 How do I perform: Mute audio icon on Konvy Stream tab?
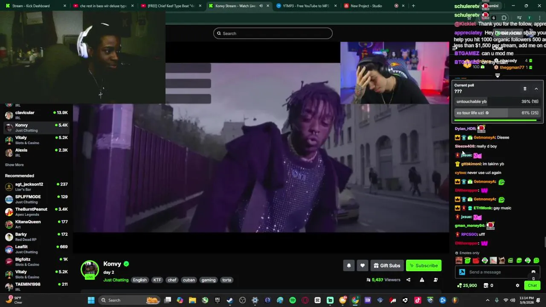point(261,6)
